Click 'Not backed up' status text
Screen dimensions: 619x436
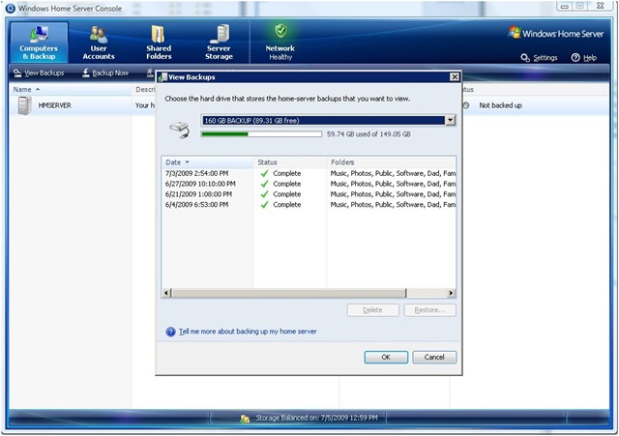coord(500,105)
